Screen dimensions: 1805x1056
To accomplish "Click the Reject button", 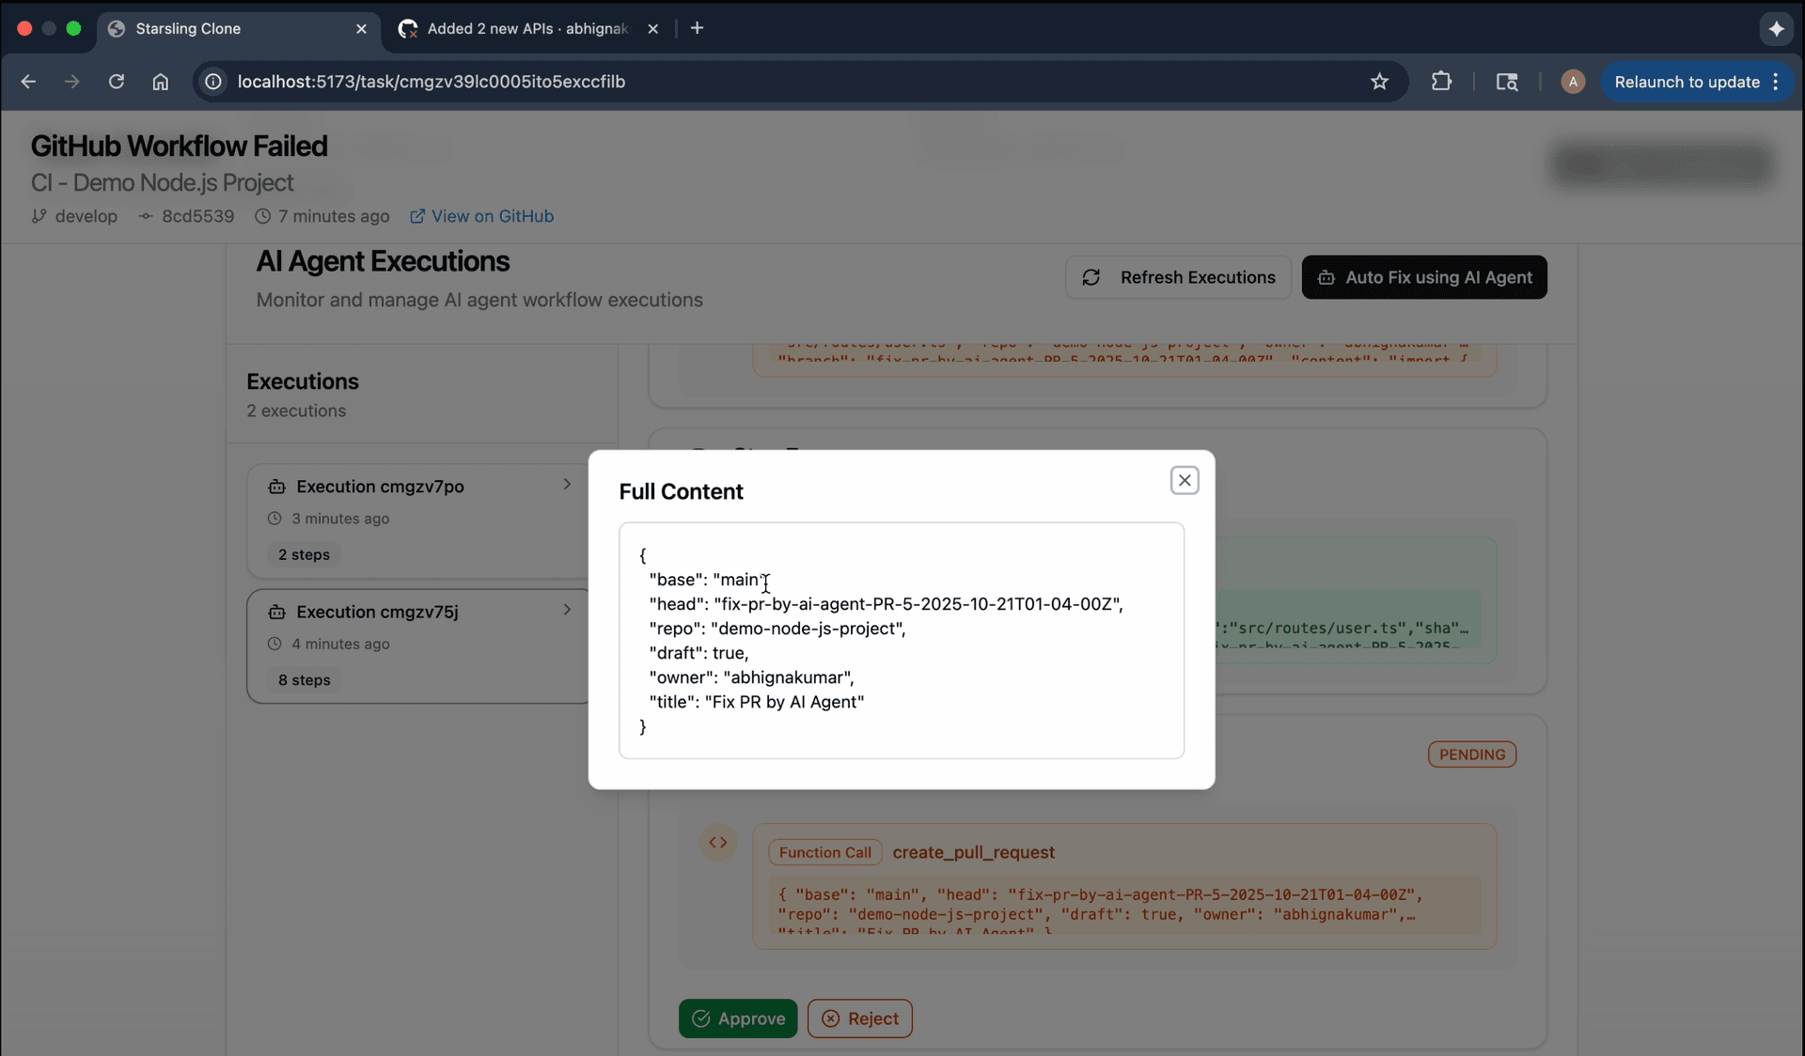I will click(x=859, y=1018).
